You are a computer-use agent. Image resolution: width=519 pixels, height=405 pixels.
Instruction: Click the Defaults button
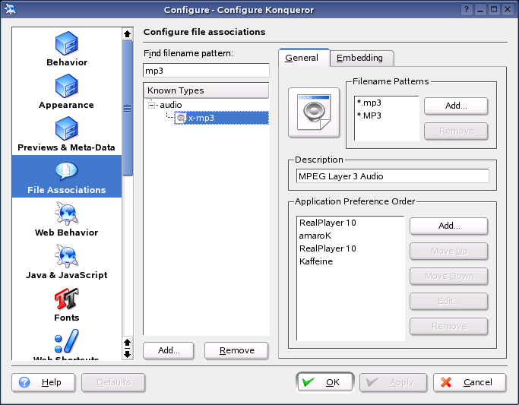[113, 382]
